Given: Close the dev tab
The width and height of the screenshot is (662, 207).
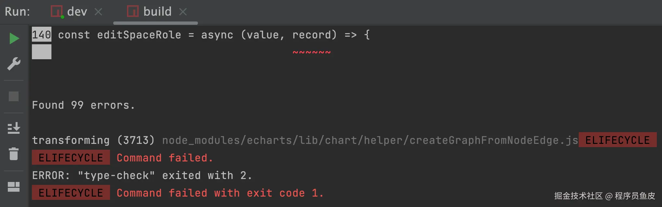Looking at the screenshot, I should coord(98,12).
